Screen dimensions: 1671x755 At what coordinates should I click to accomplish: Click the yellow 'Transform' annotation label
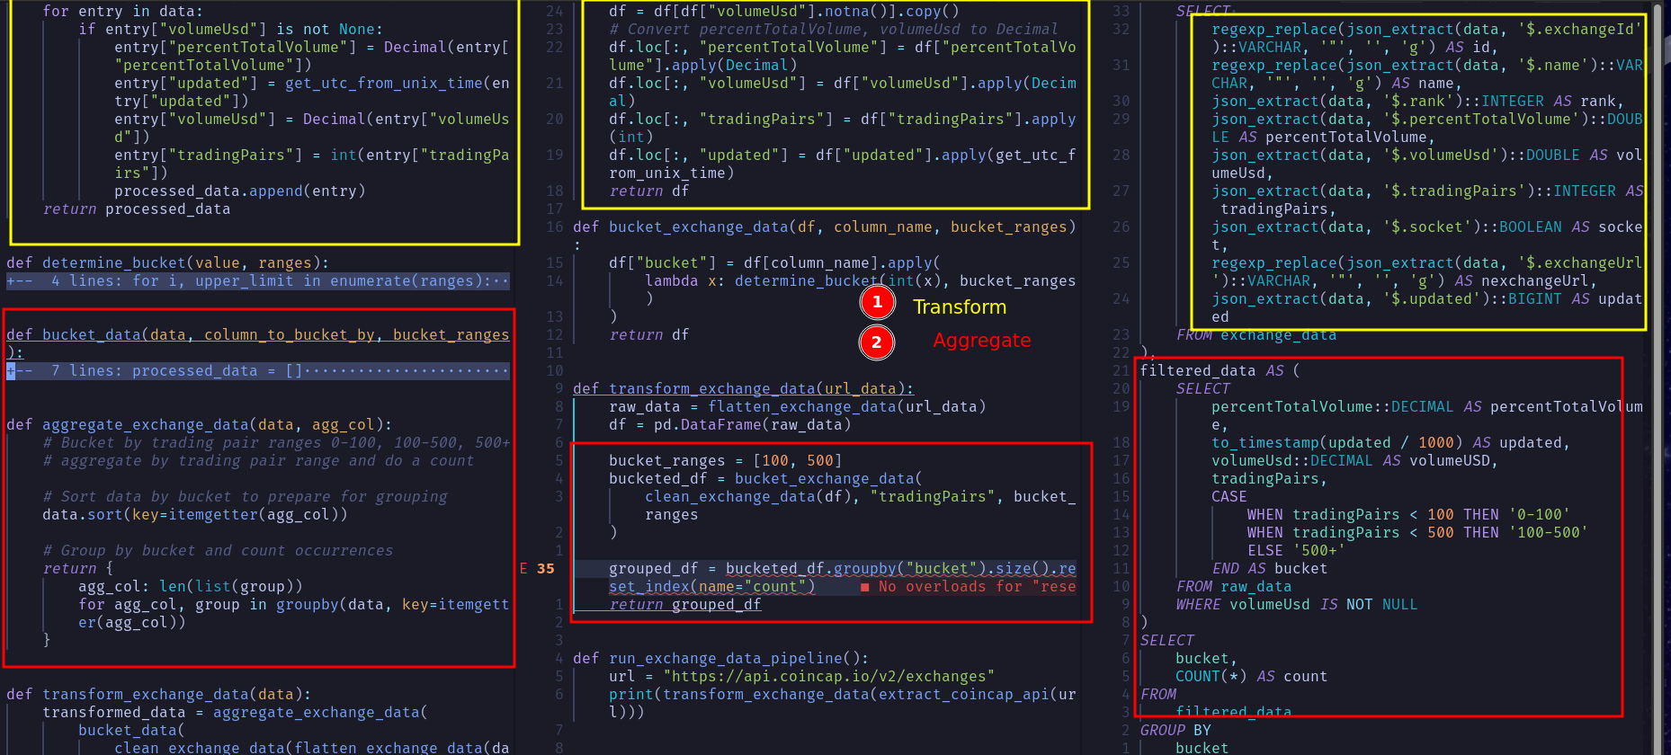pyautogui.click(x=960, y=307)
